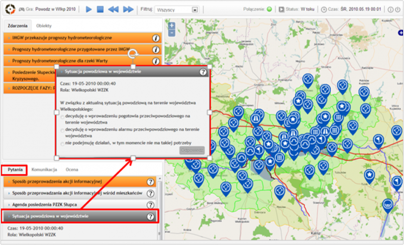This screenshot has width=404, height=245.
Task: Switch to the Komunikacja tab
Action: pos(43,170)
